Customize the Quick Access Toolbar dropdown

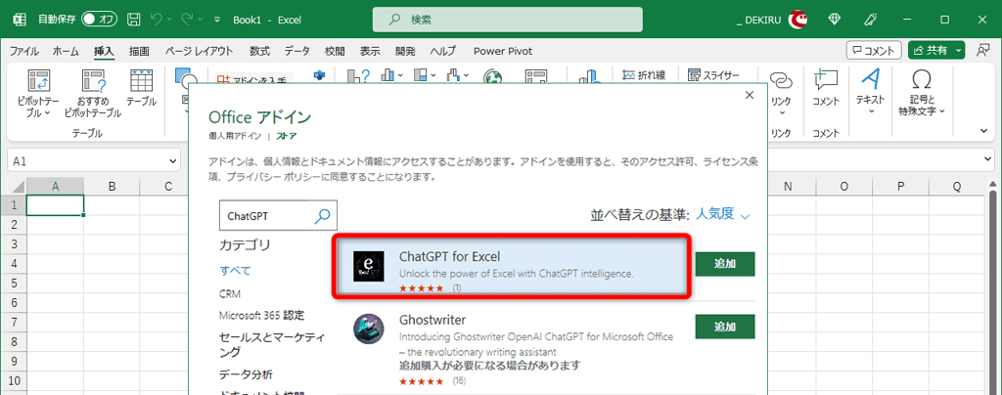coord(217,20)
